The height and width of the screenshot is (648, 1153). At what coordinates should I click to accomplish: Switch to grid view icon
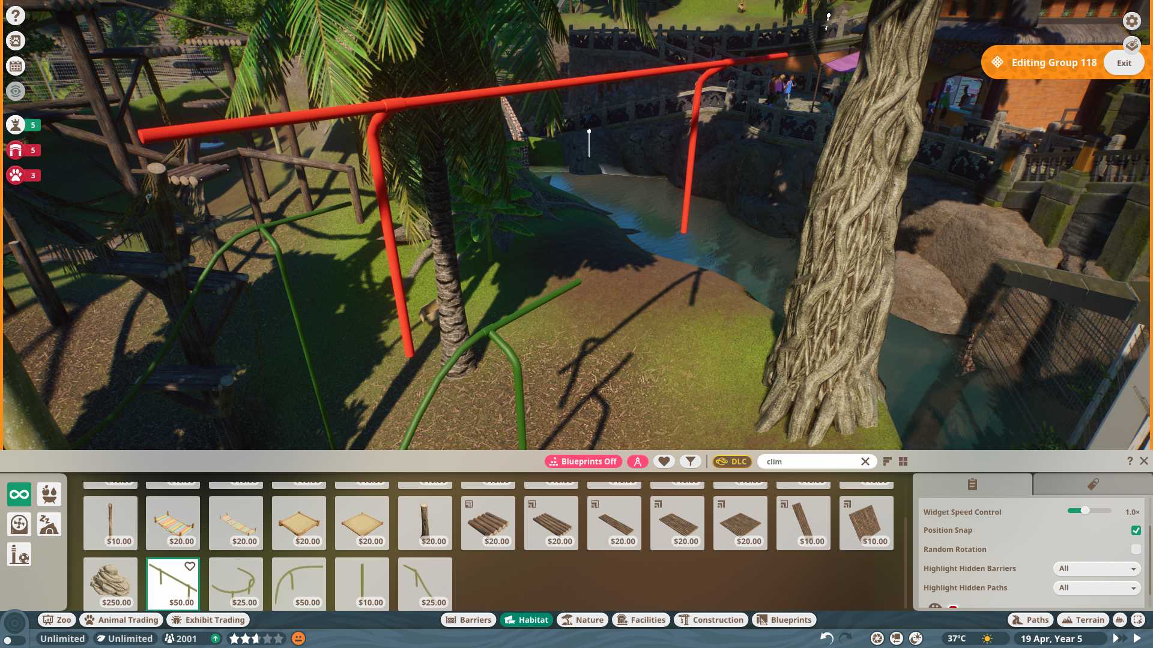[x=903, y=461]
